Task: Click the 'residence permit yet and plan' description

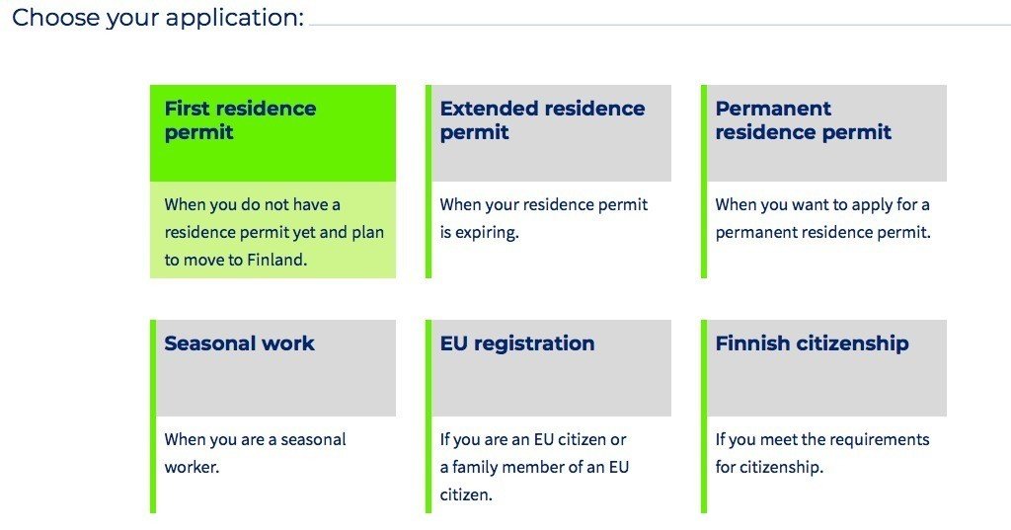Action: (274, 232)
